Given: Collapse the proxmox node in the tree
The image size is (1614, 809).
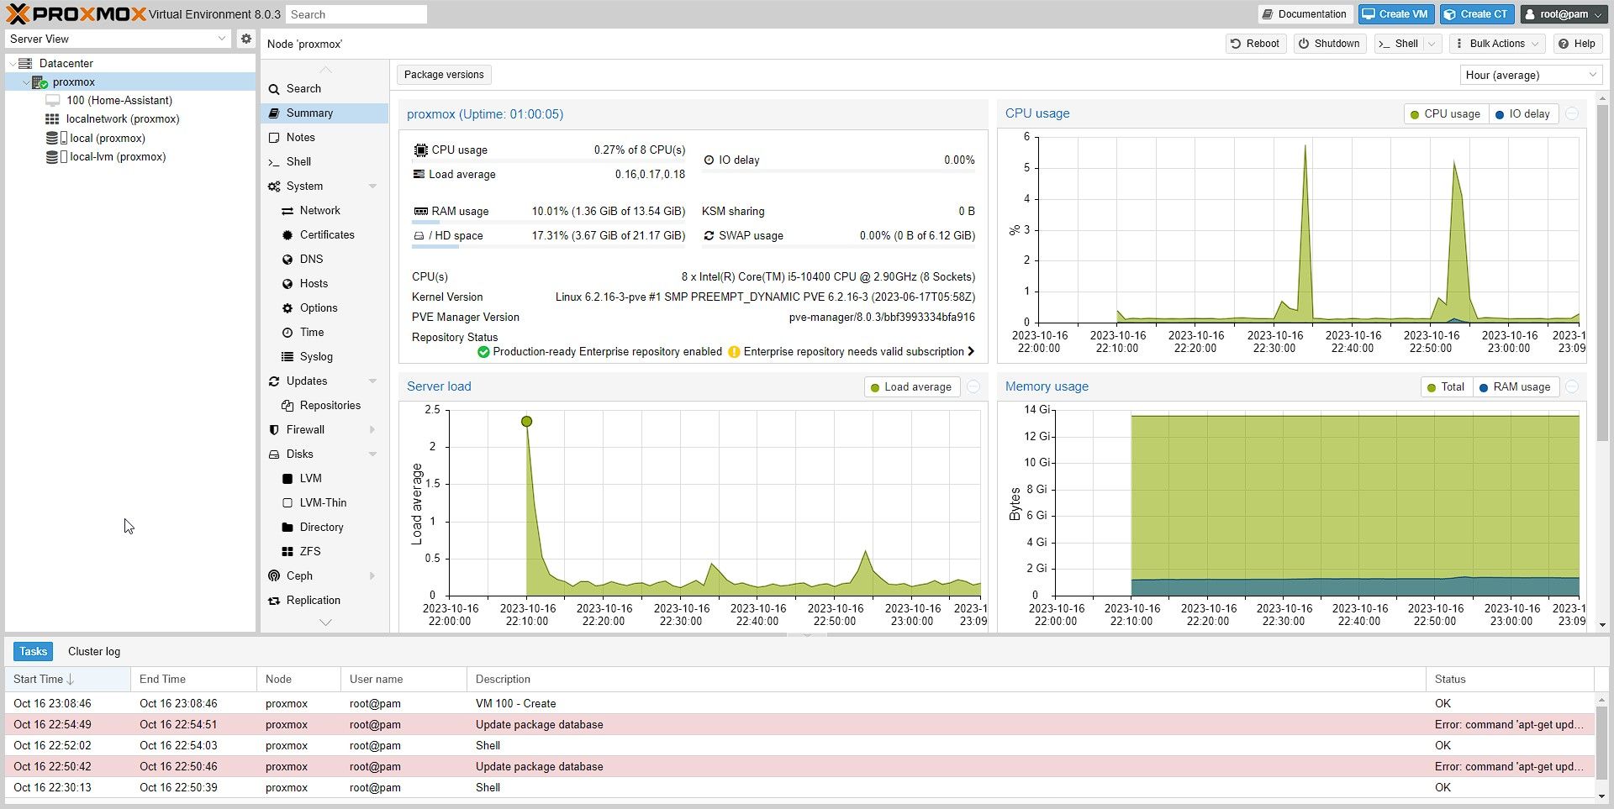Looking at the screenshot, I should tap(26, 81).
